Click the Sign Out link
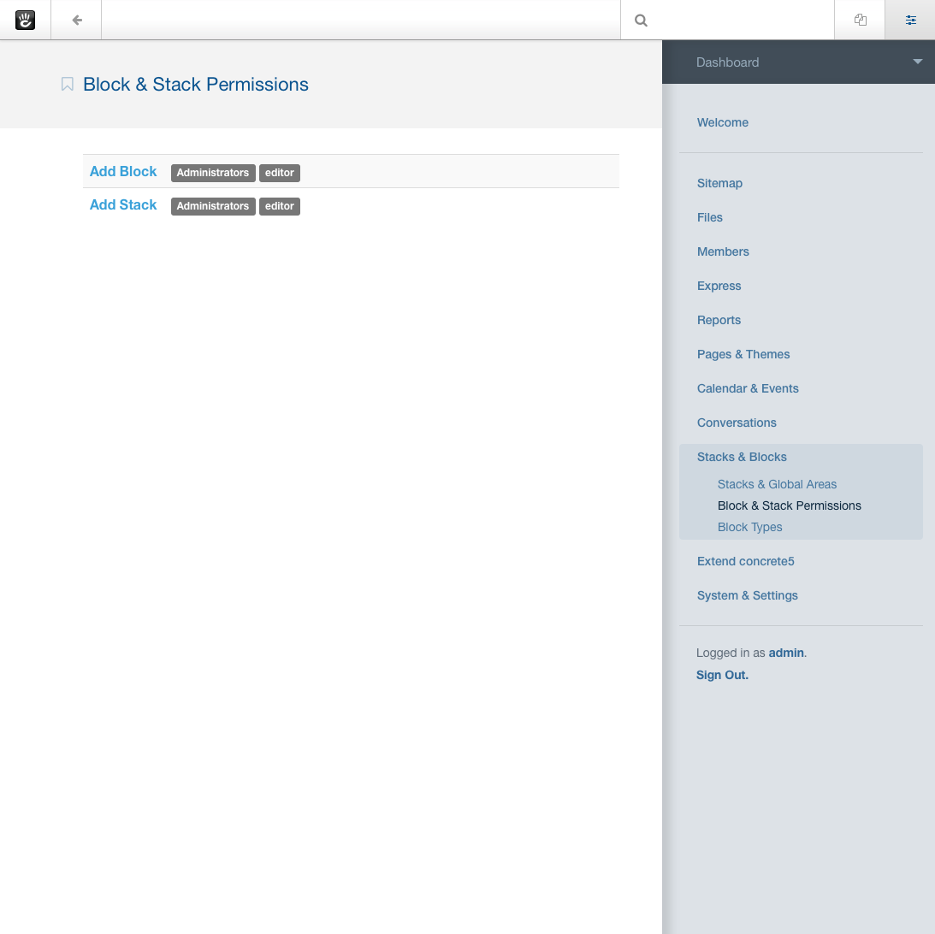Image resolution: width=935 pixels, height=934 pixels. pos(721,675)
